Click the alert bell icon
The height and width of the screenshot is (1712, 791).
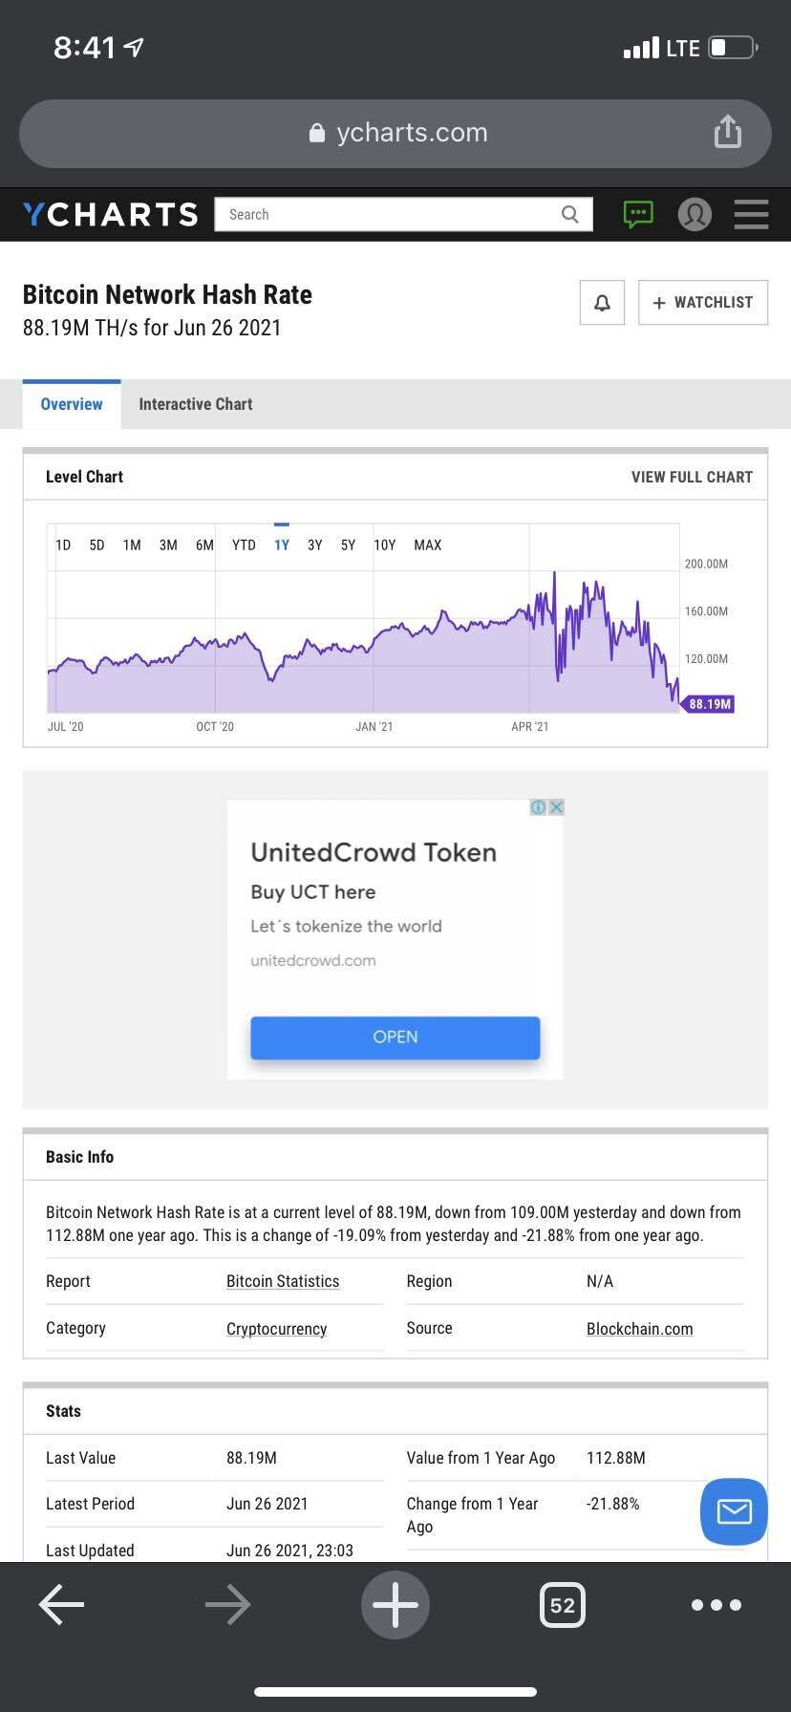[602, 303]
